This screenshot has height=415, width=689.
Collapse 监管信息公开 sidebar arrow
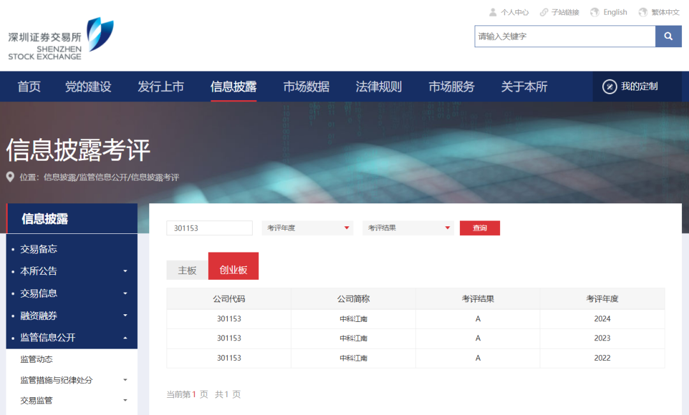125,338
